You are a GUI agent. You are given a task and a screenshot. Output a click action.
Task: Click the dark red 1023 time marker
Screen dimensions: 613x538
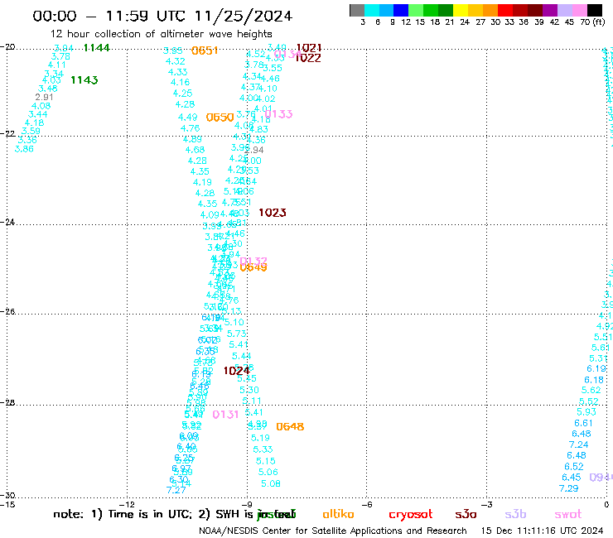point(272,213)
